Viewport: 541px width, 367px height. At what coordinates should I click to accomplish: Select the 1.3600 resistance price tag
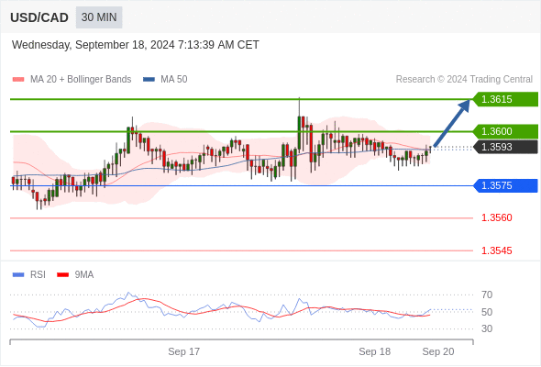[505, 131]
